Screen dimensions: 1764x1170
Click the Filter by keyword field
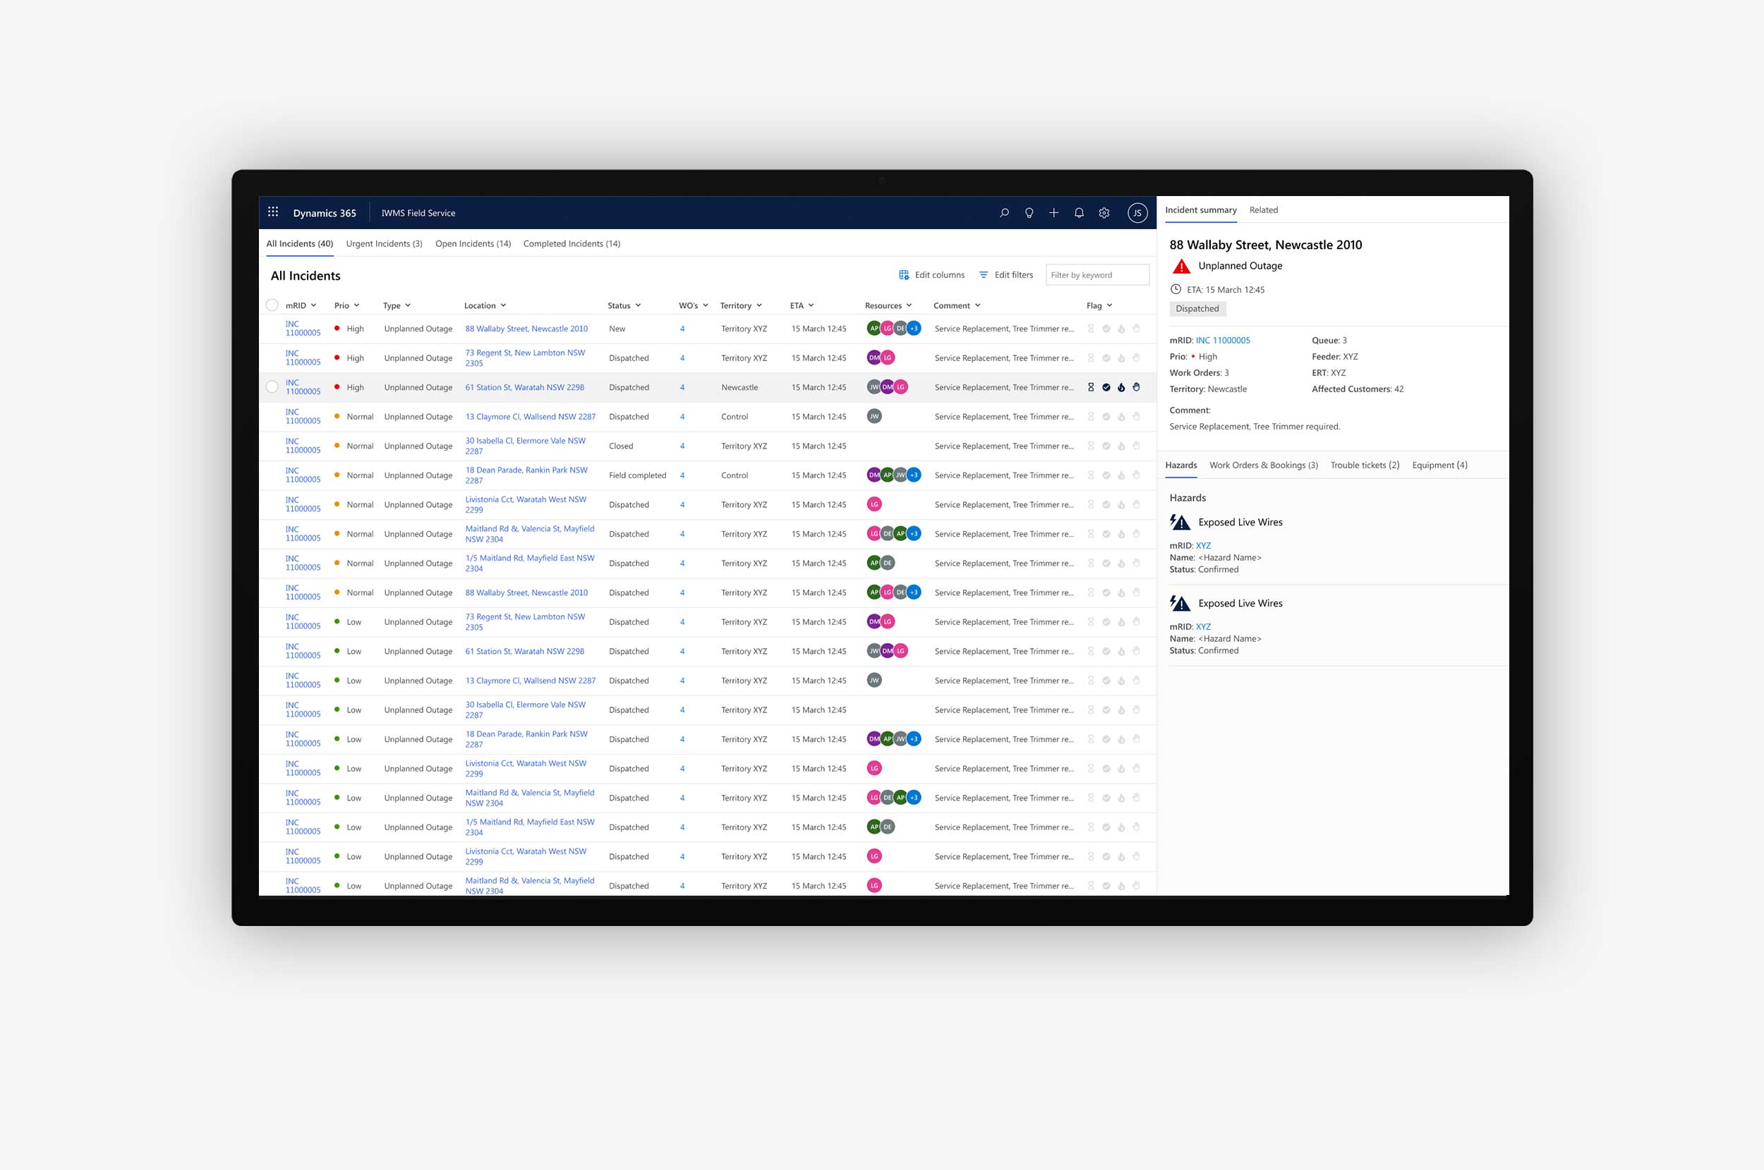1096,275
